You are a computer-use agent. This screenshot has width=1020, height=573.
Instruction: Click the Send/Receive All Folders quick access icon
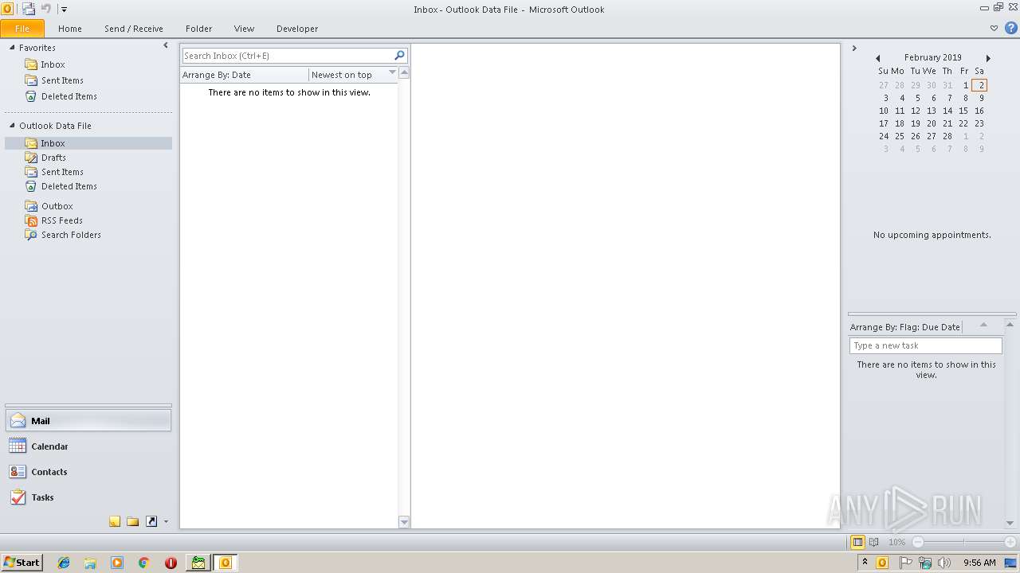click(29, 9)
